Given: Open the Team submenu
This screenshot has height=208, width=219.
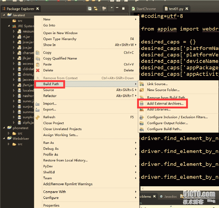Looking at the screenshot, I should coord(87,178).
